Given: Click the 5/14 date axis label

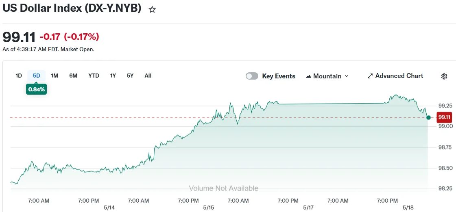Looking at the screenshot, I should [109, 208].
